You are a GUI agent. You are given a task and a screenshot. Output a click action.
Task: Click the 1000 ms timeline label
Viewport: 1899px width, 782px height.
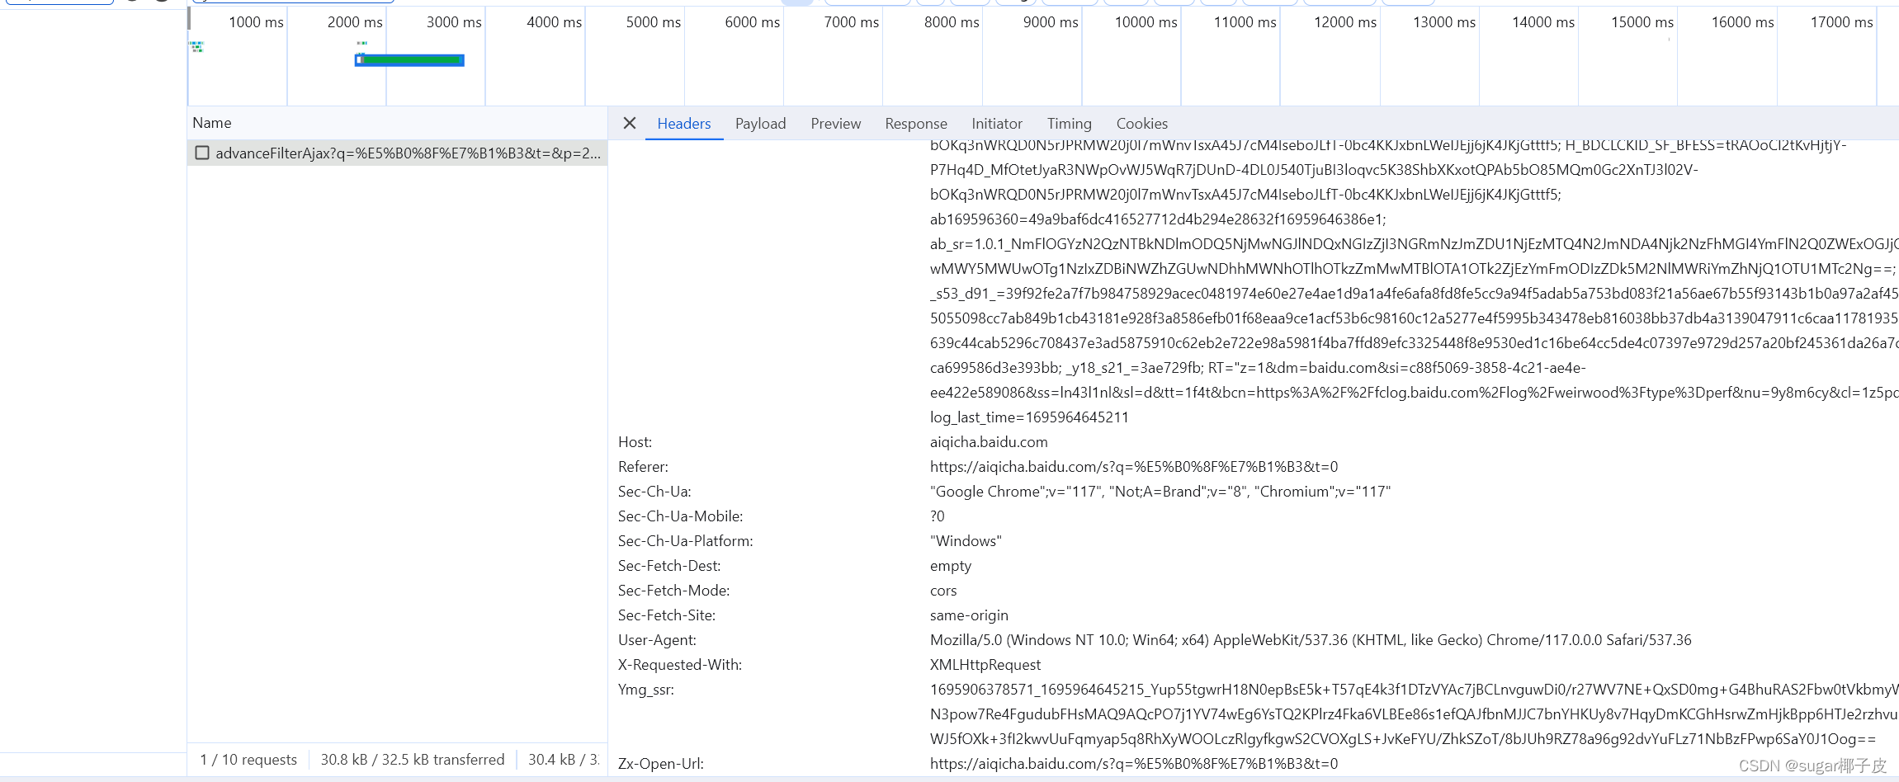(x=256, y=22)
